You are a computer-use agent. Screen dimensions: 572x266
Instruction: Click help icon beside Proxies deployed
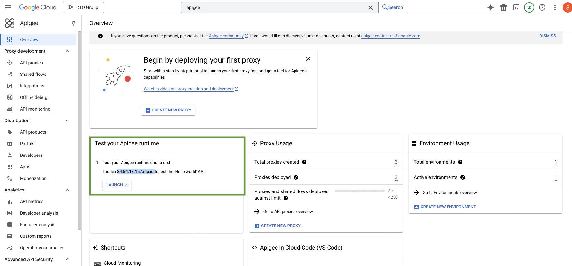coord(296,177)
